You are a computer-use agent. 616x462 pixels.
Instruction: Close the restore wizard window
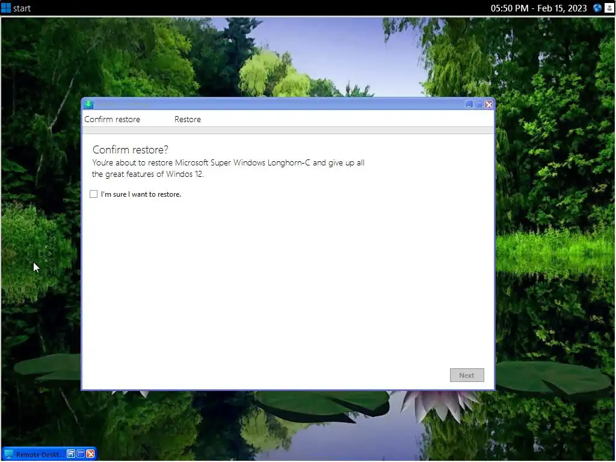click(x=488, y=104)
